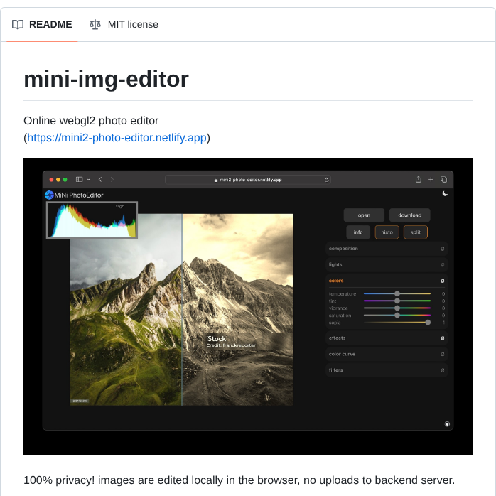Click the MiNi PhotoEditor title text
This screenshot has width=496, height=496.
click(79, 195)
